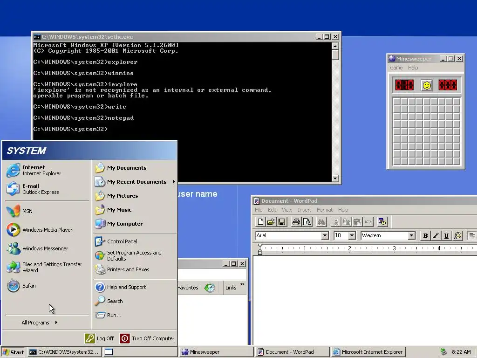This screenshot has height=358, width=477.
Task: Open Internet Explorer from Start menu
Action: click(47, 170)
